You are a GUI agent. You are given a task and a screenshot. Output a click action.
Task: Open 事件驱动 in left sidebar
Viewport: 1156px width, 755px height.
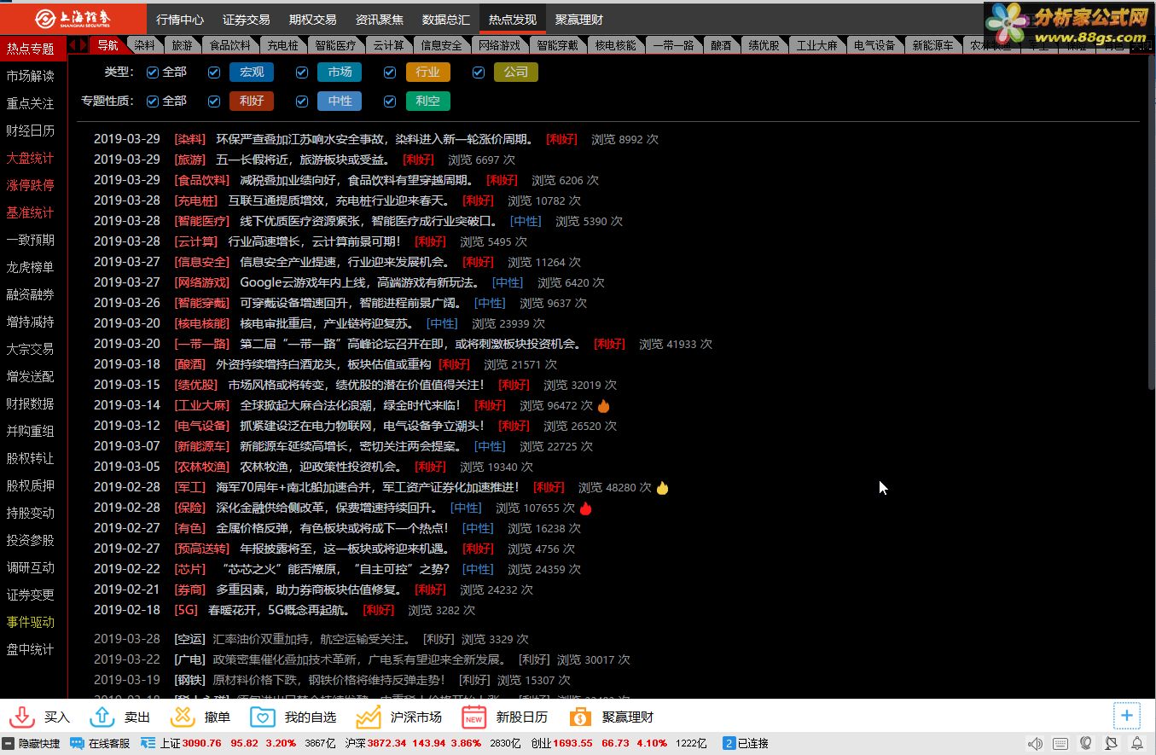31,623
